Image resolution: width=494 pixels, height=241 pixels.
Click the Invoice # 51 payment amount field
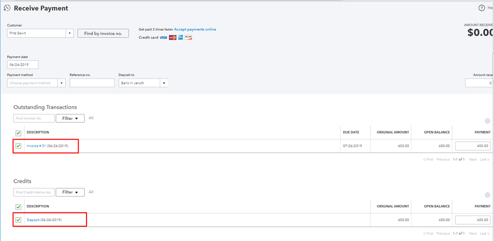click(x=473, y=146)
